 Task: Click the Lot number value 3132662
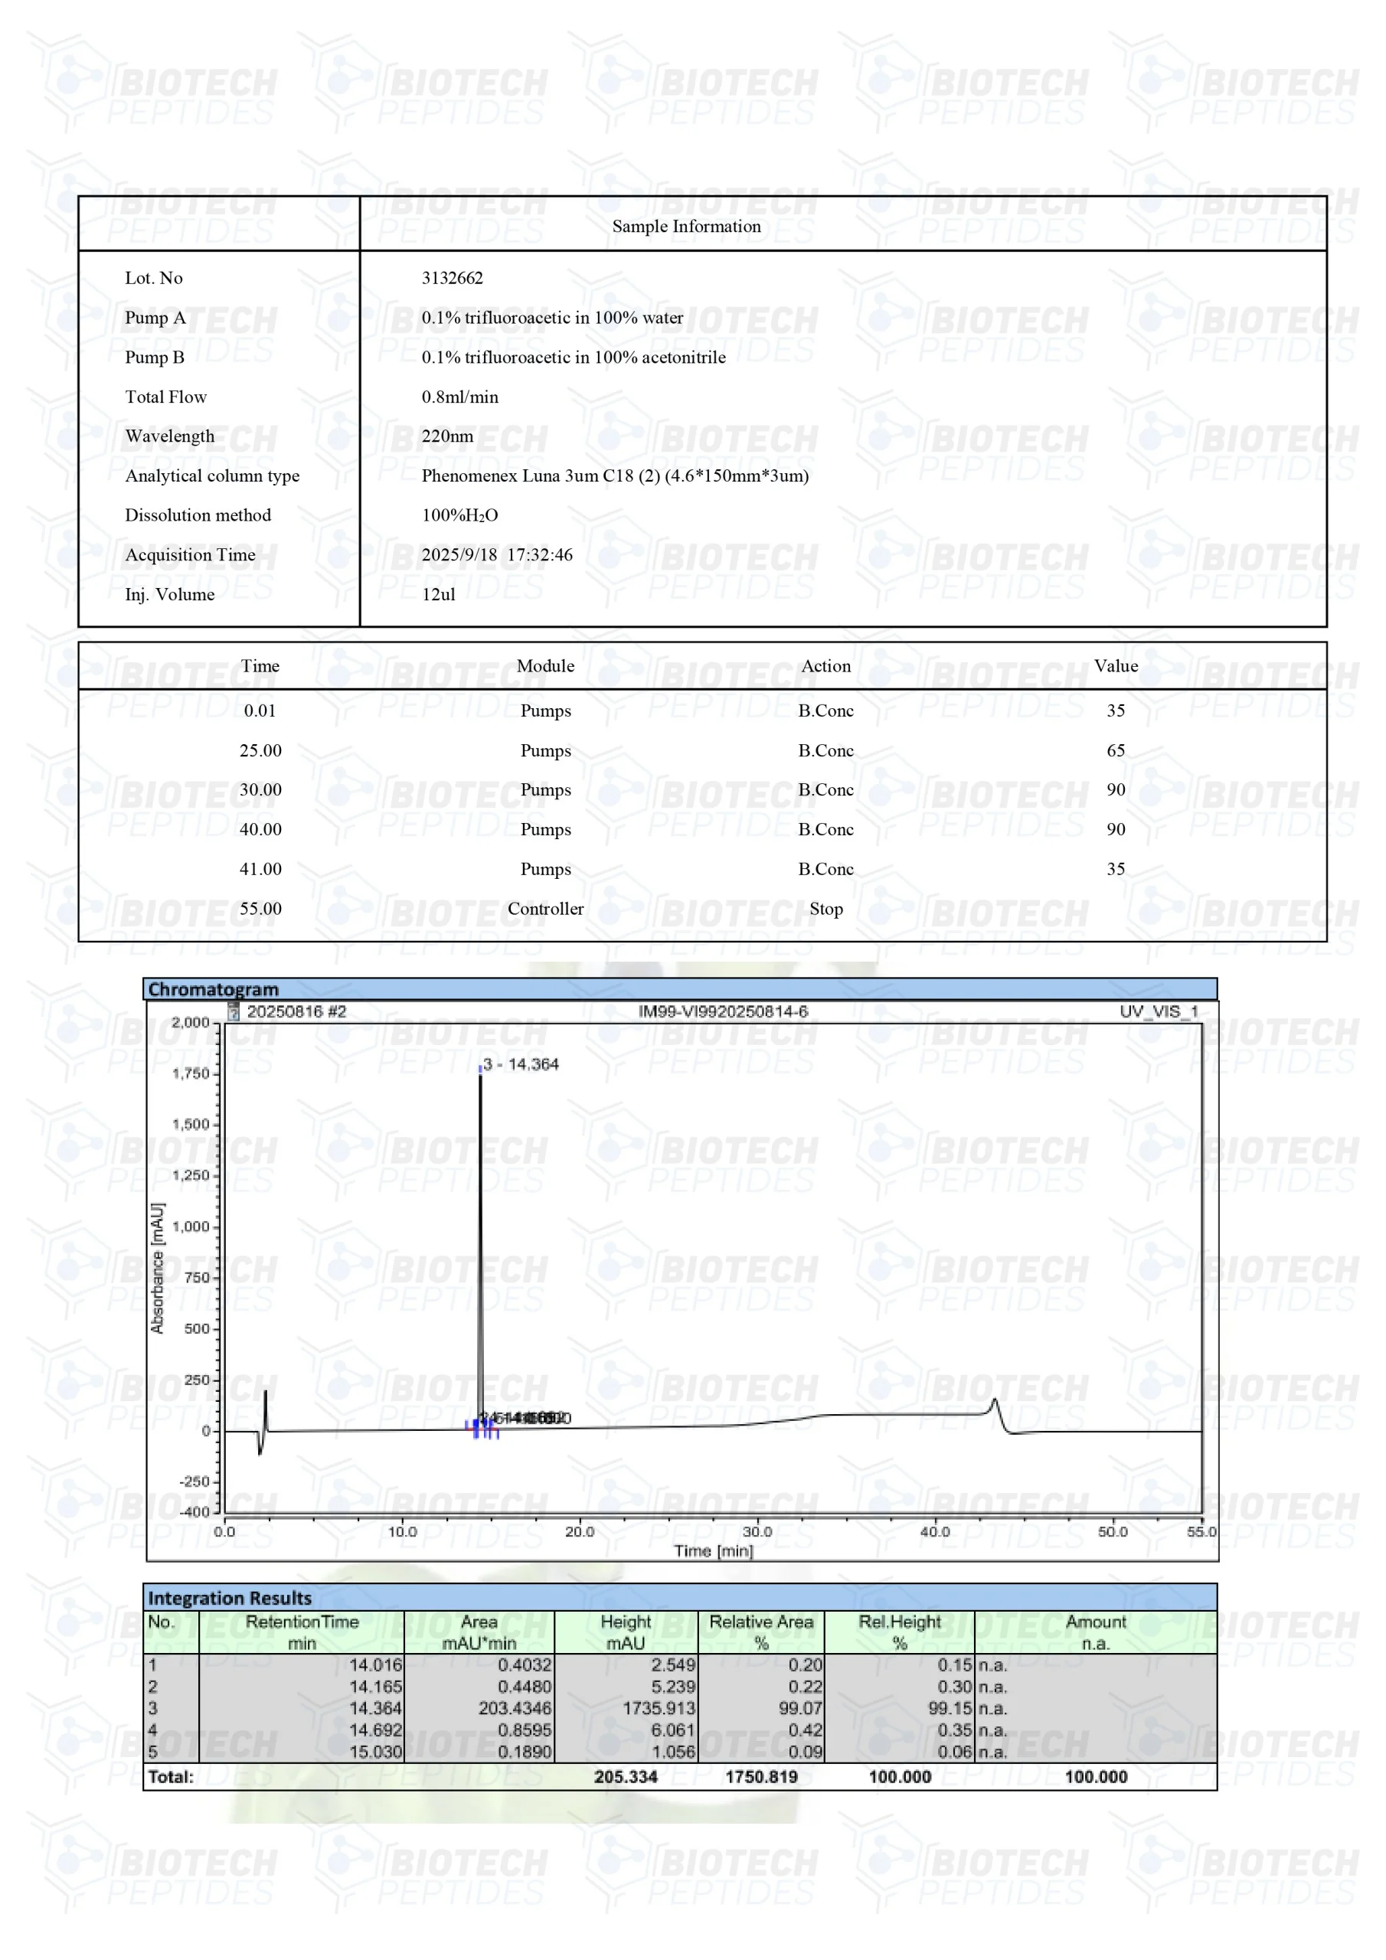click(x=452, y=278)
